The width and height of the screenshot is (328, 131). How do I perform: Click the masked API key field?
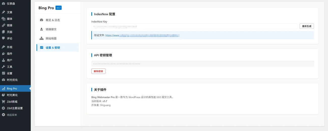[x=203, y=64]
